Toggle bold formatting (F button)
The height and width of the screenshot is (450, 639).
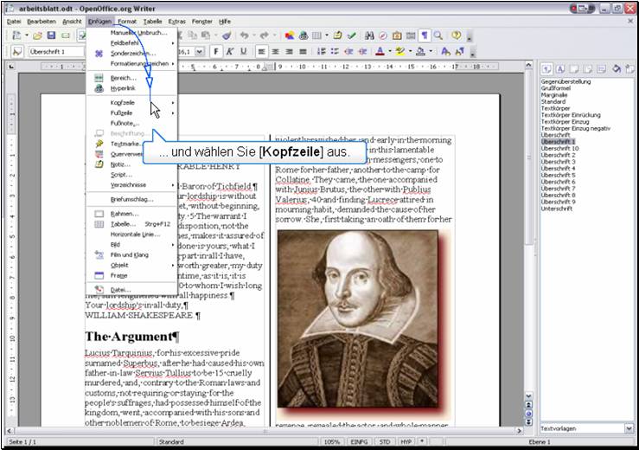216,51
